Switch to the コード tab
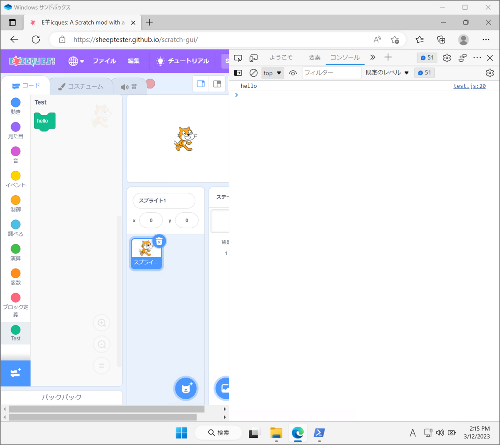Viewport: 500px width, 445px height. [26, 86]
